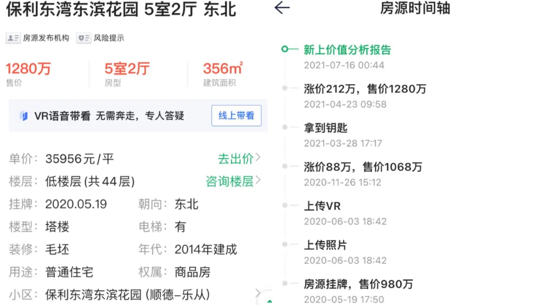Image resolution: width=544 pixels, height=305 pixels.
Task: Click the 房源时间轴 page title
Action: (x=415, y=8)
